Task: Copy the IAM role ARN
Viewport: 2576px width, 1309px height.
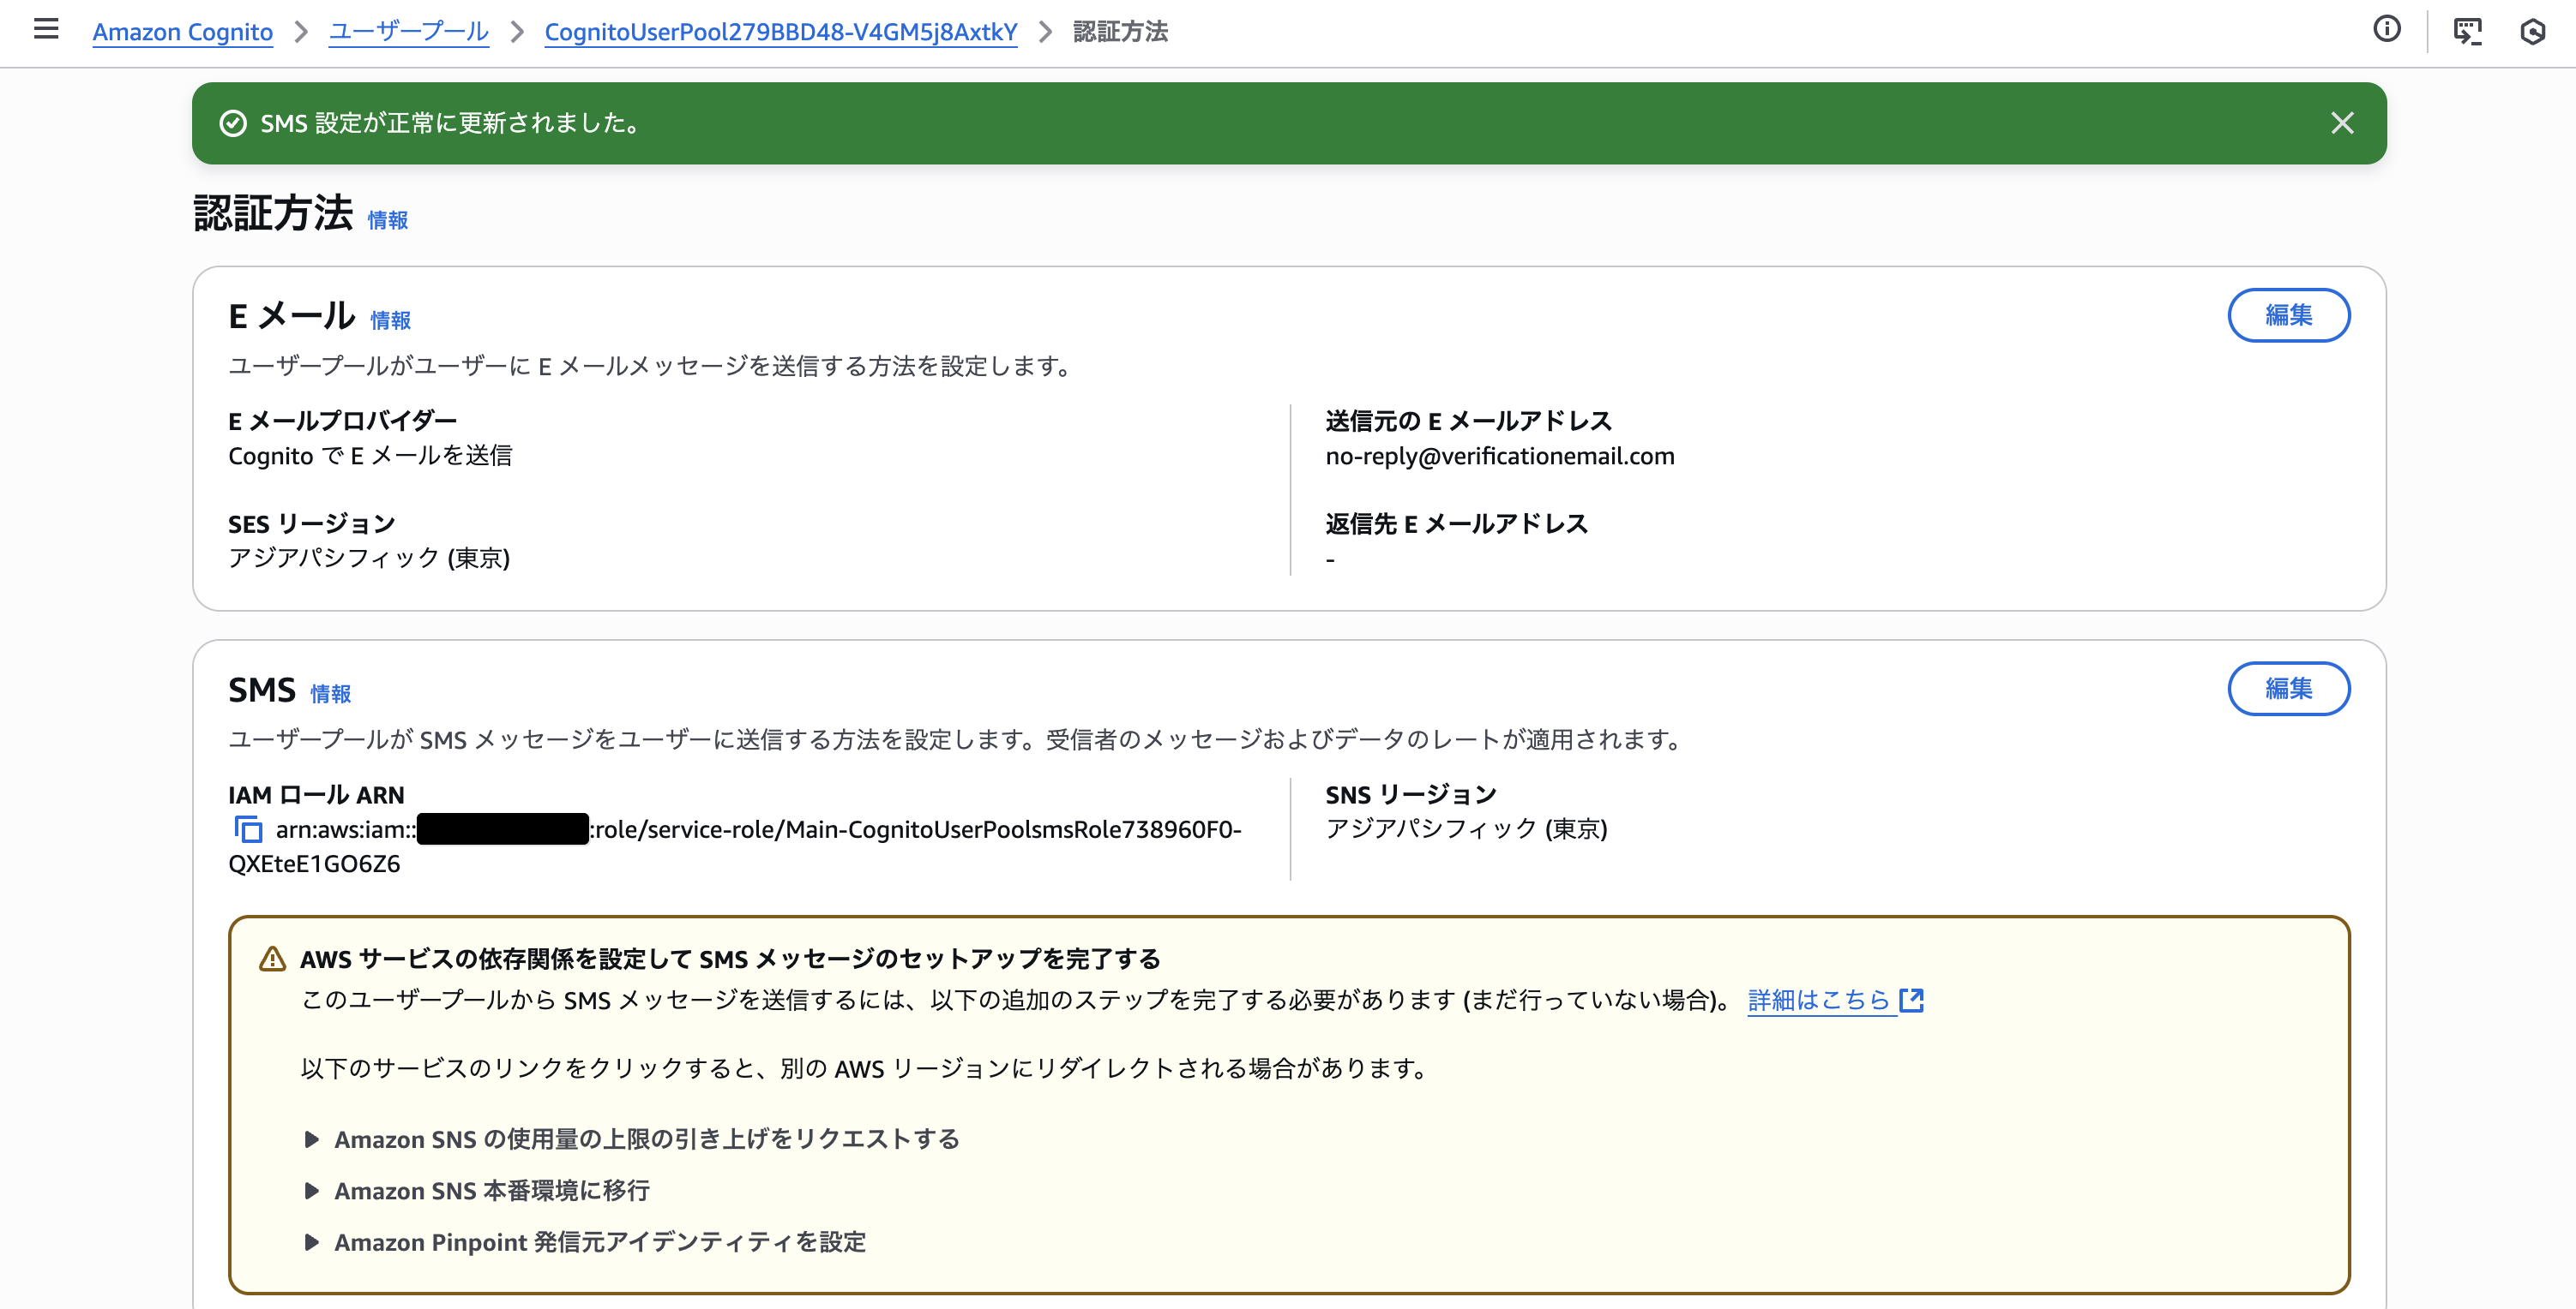Action: [x=247, y=829]
